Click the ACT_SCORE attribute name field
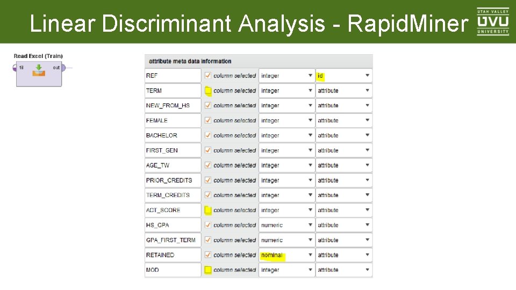Viewport: 516px width, 290px height. [x=173, y=210]
